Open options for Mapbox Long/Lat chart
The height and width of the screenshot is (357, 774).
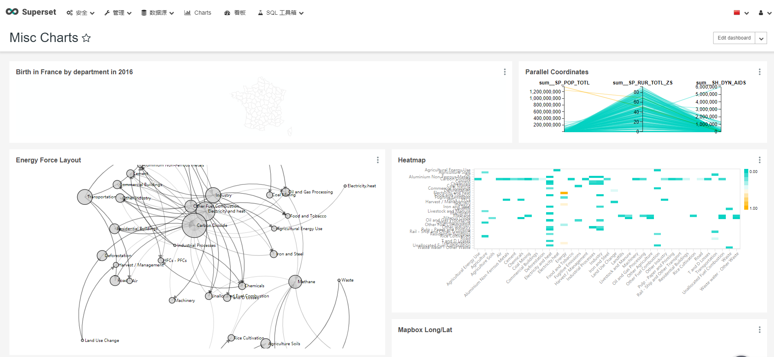(x=760, y=330)
